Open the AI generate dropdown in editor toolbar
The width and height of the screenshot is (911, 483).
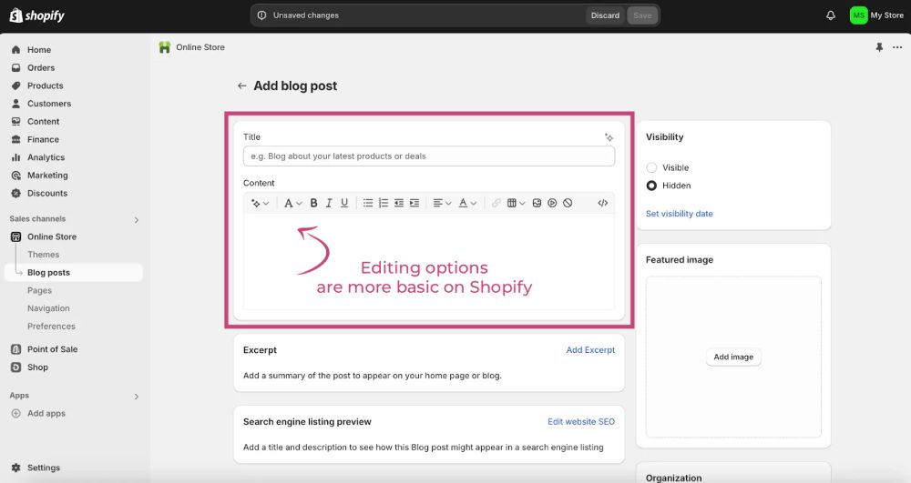click(260, 204)
